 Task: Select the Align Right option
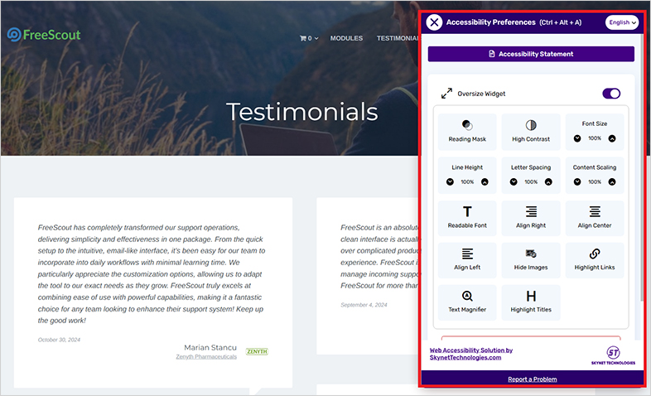(x=531, y=218)
